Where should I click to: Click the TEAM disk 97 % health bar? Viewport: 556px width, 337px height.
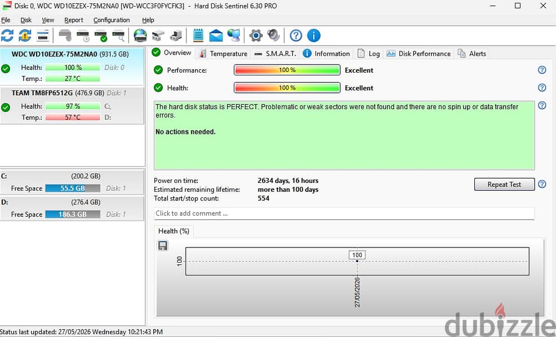tap(73, 106)
